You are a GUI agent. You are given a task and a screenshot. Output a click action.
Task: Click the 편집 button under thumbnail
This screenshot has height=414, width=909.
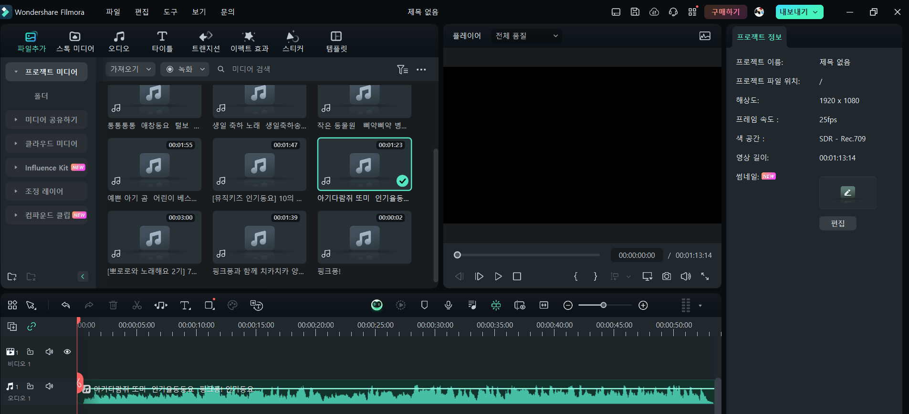tap(837, 223)
